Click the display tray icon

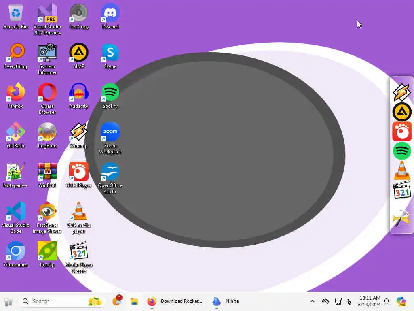click(338, 301)
